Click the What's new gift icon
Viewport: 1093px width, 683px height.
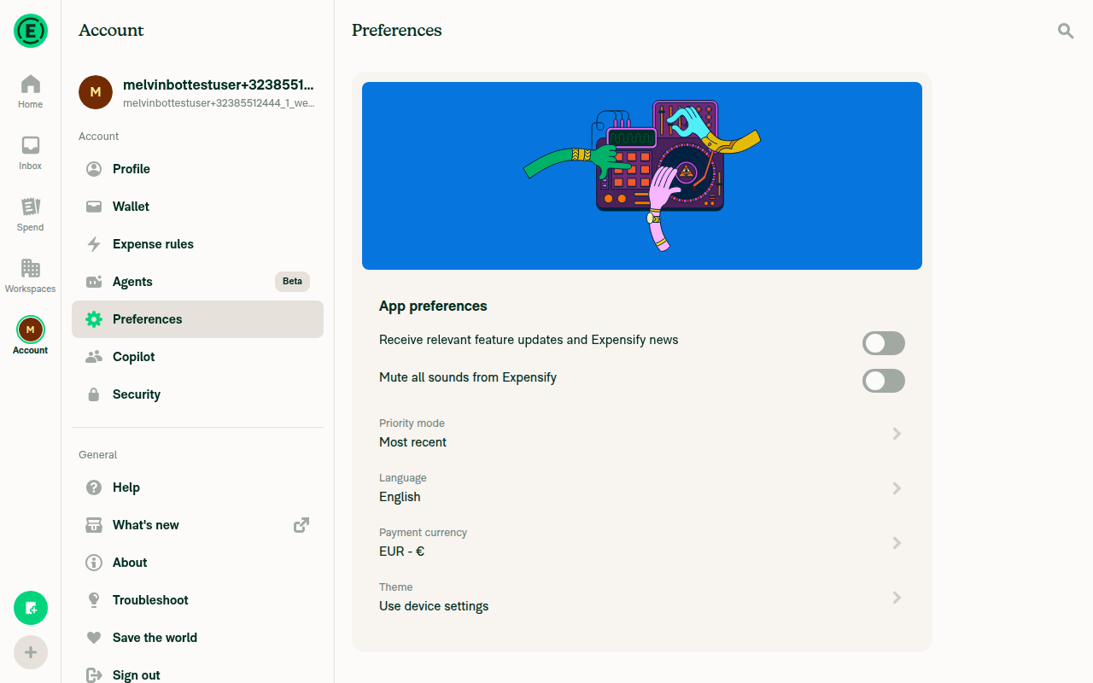[x=94, y=525]
